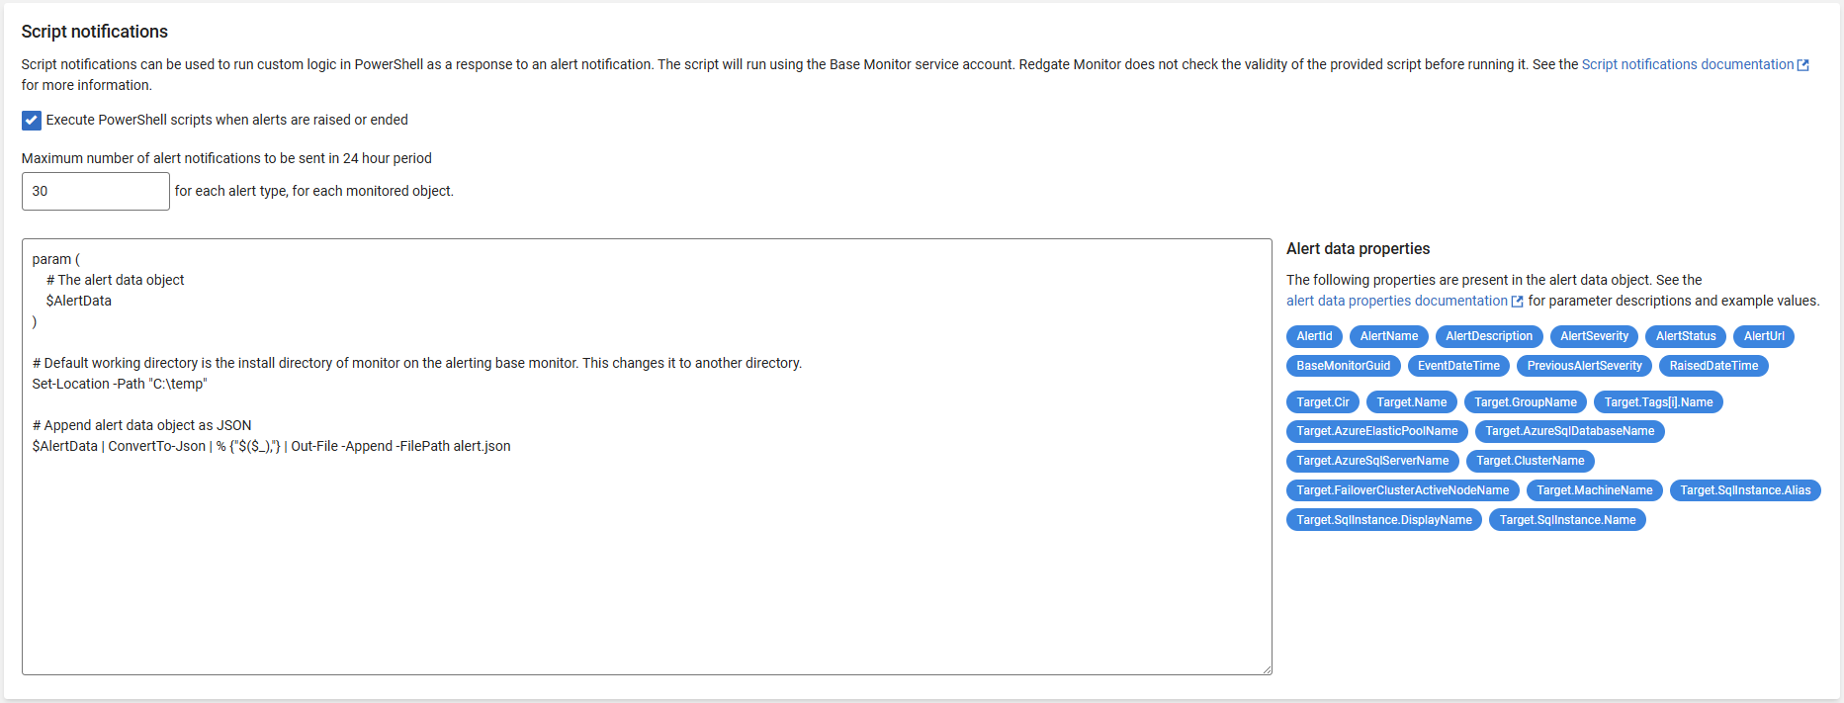Viewport: 1844px width, 703px height.
Task: Click the maximum alert notifications number field
Action: coord(95,192)
